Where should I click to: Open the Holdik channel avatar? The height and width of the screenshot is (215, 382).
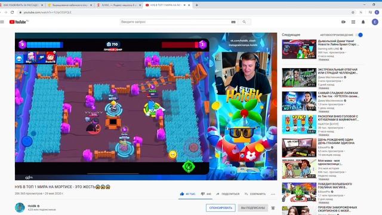pos(20,207)
